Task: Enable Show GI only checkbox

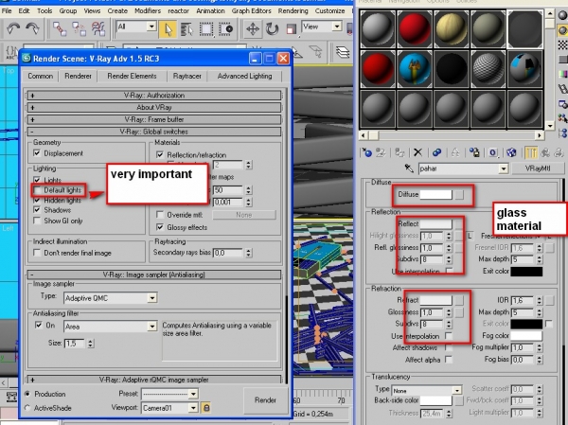Action: coord(37,221)
